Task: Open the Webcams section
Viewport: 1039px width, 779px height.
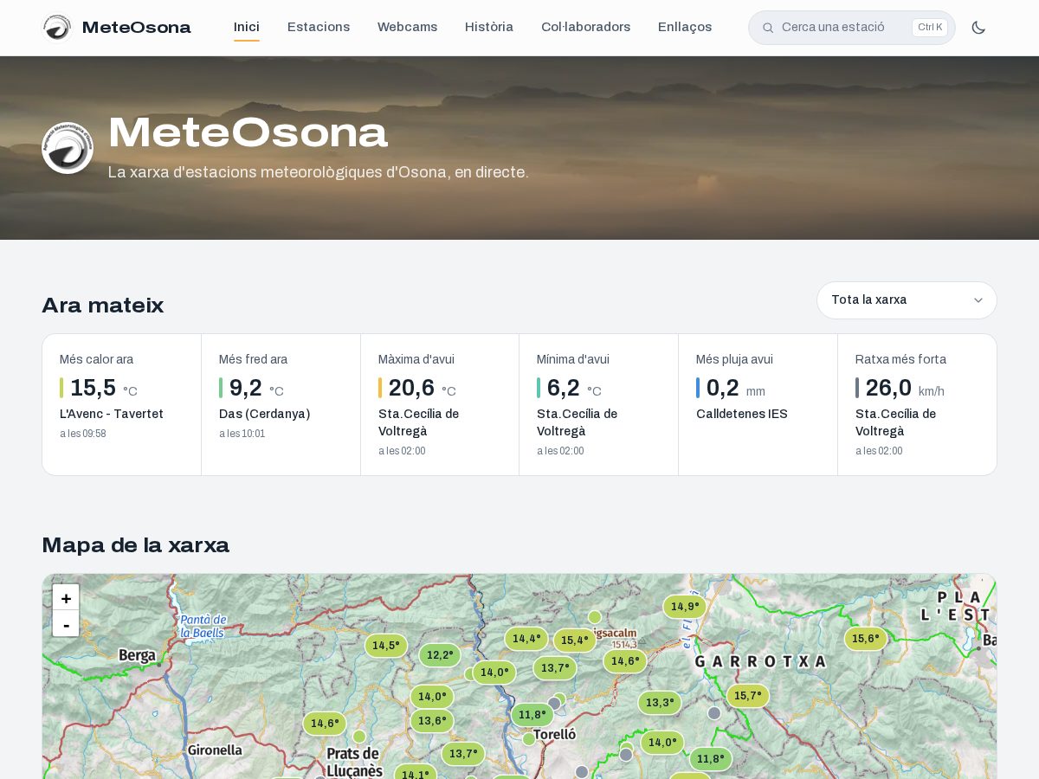Action: (x=407, y=27)
